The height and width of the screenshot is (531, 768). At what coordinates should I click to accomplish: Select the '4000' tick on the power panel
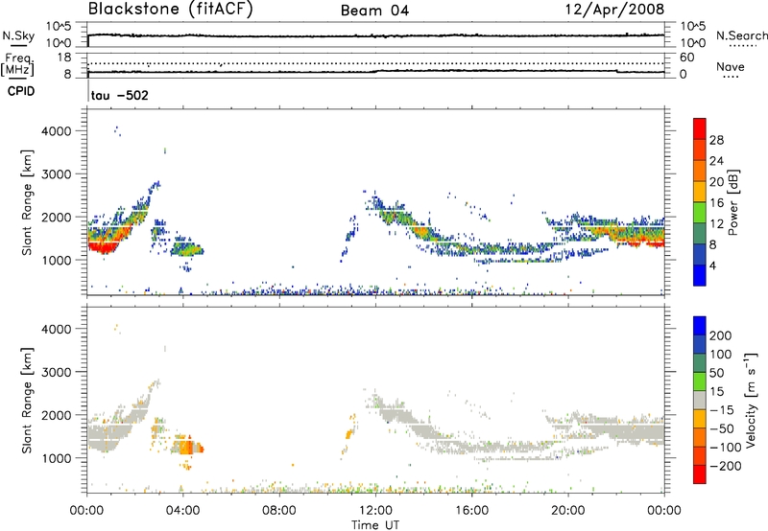[x=57, y=131]
